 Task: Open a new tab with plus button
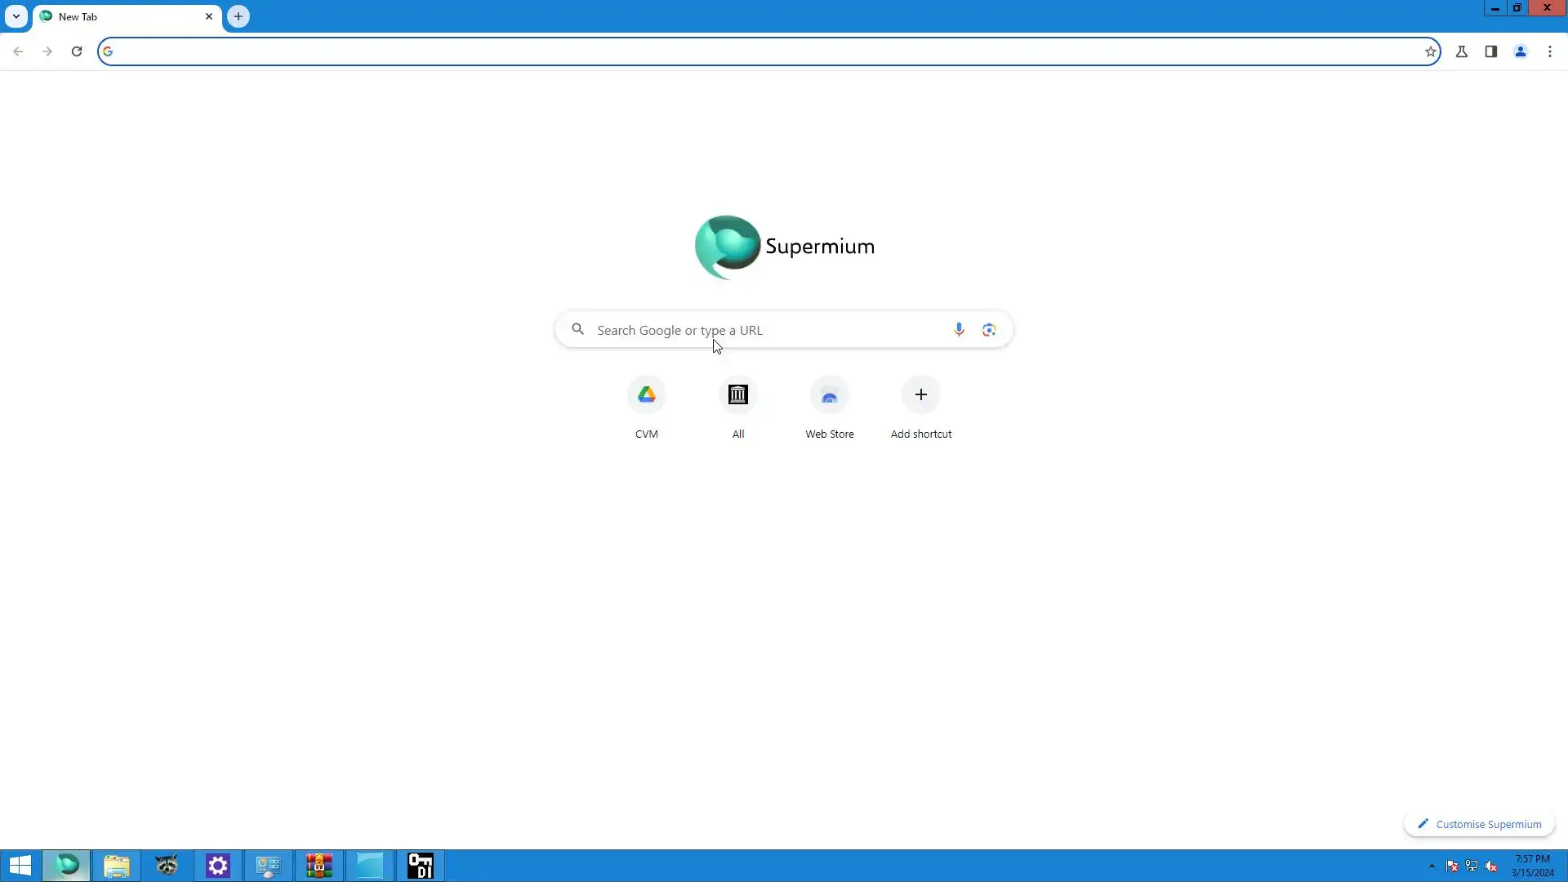click(x=238, y=16)
